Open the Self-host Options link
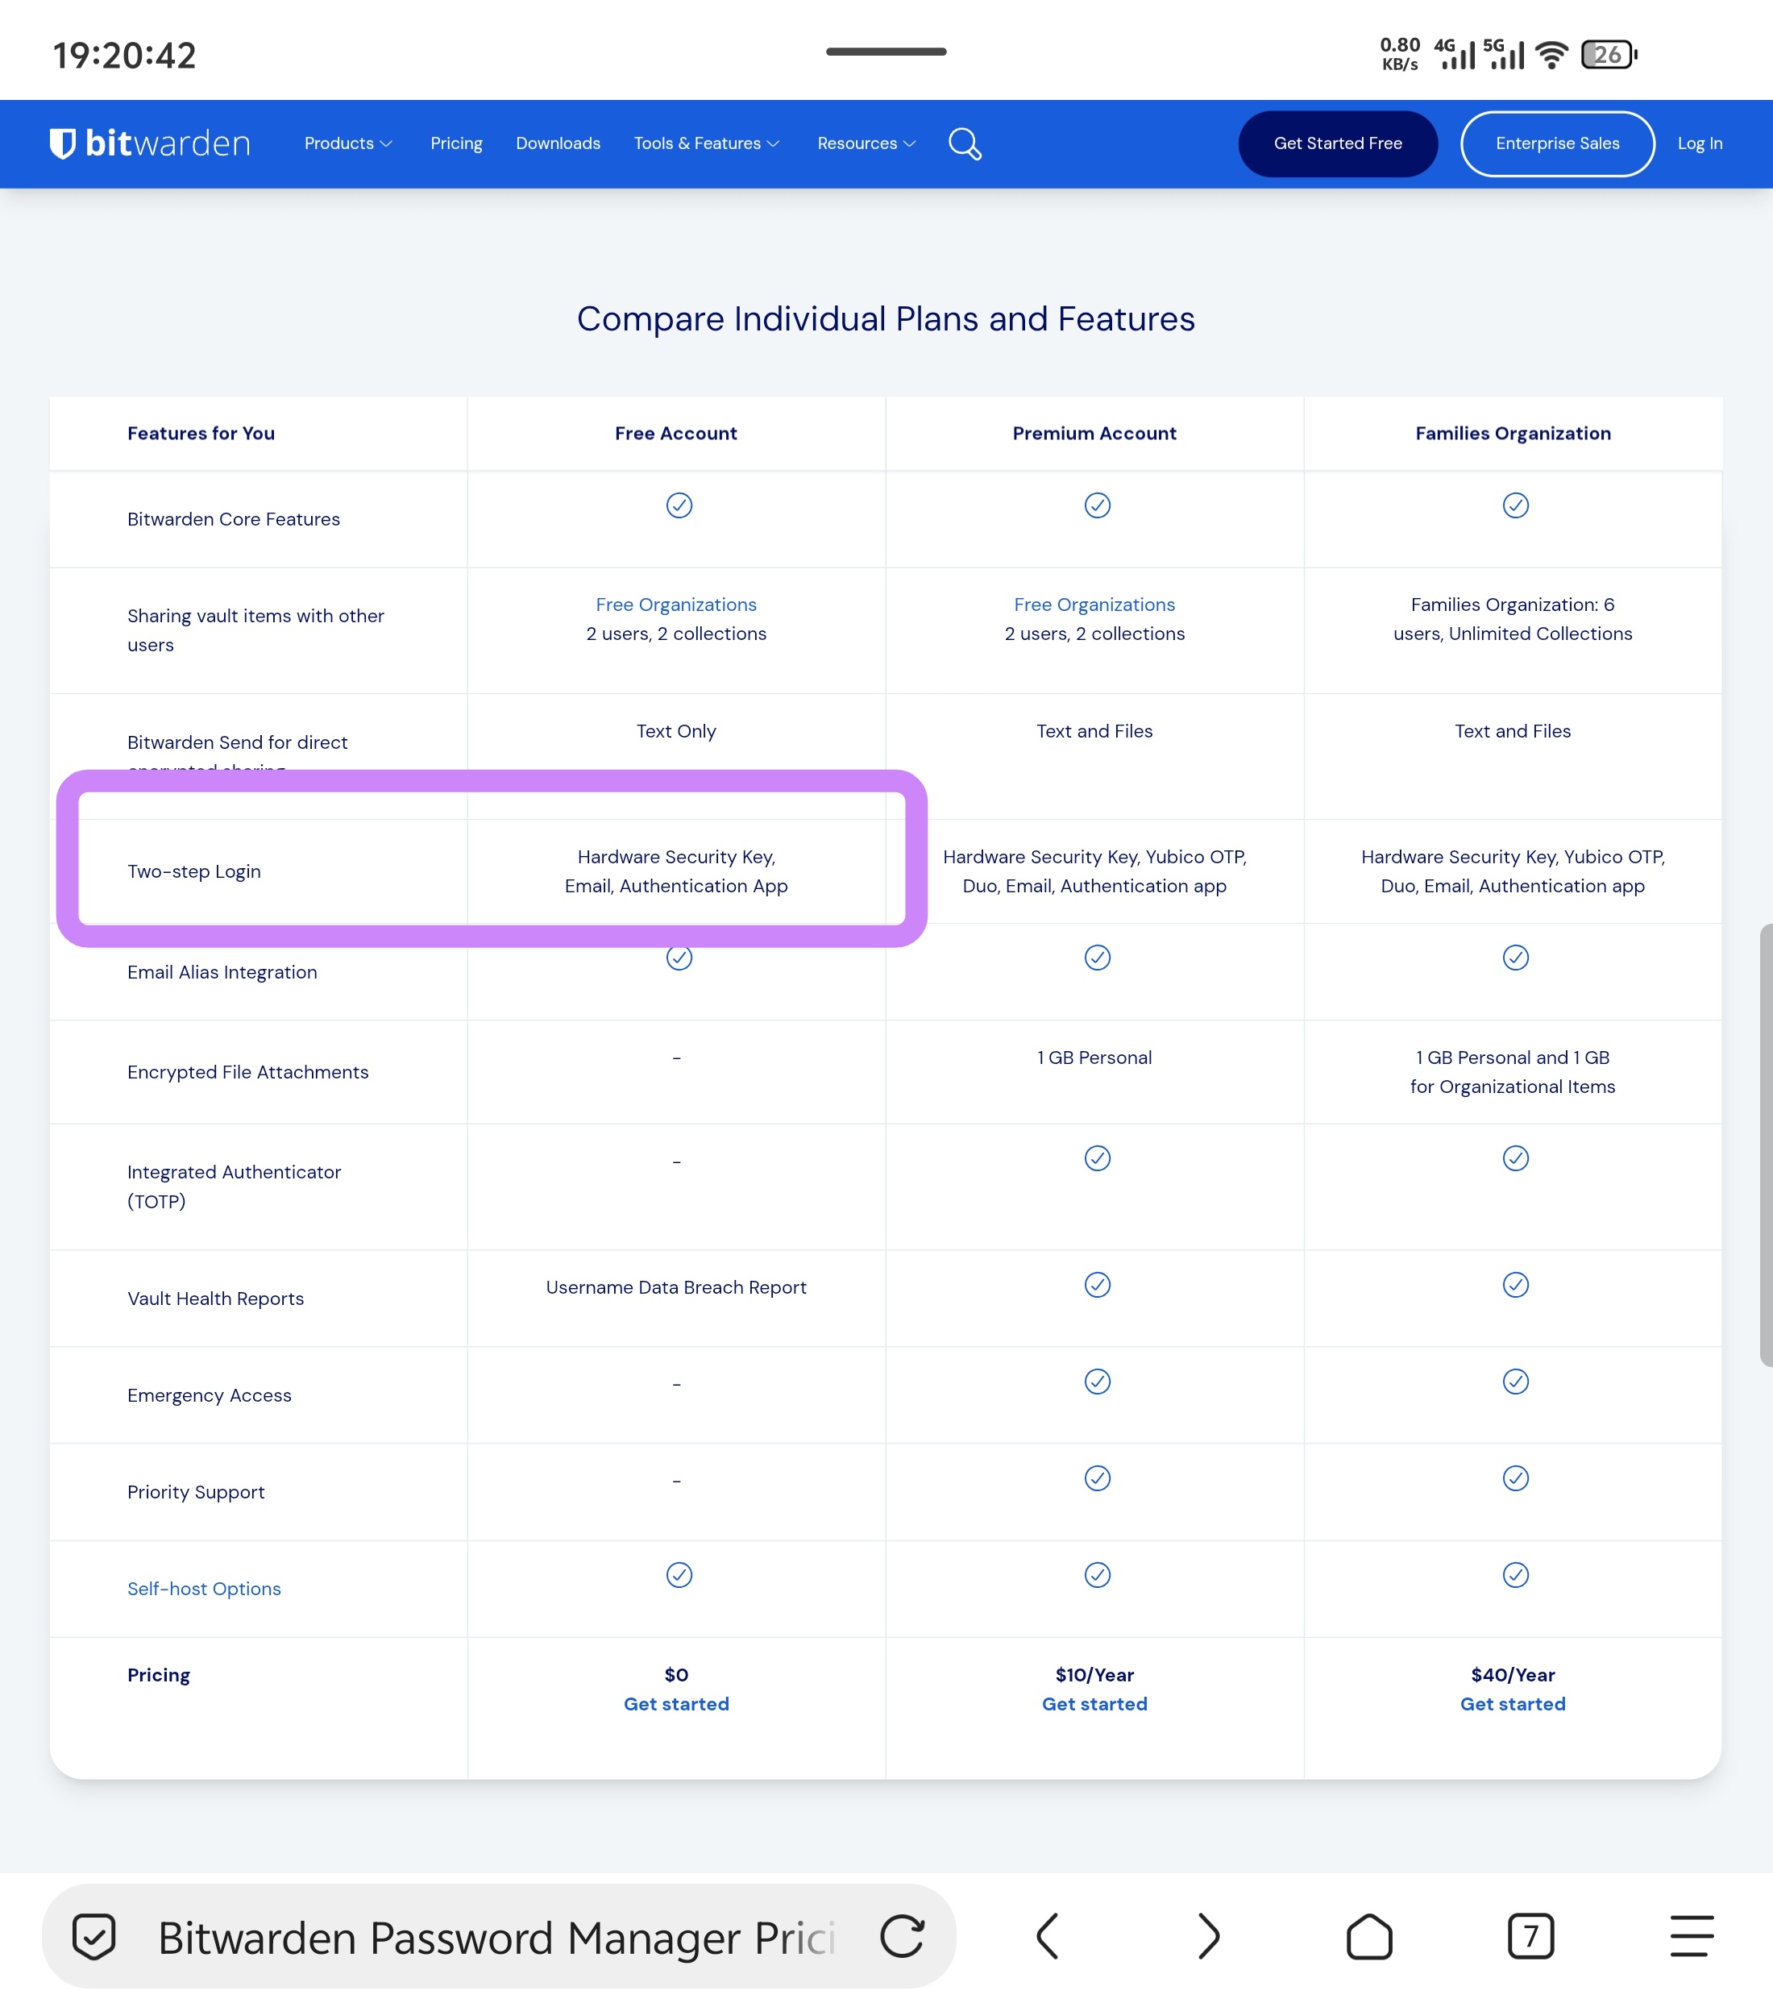The image size is (1773, 1999). 205,1590
